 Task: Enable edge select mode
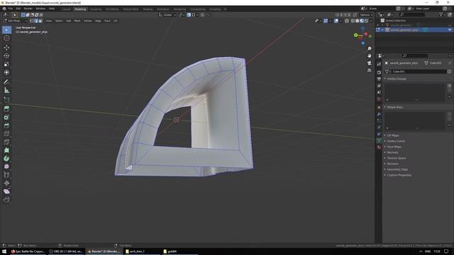click(x=36, y=21)
